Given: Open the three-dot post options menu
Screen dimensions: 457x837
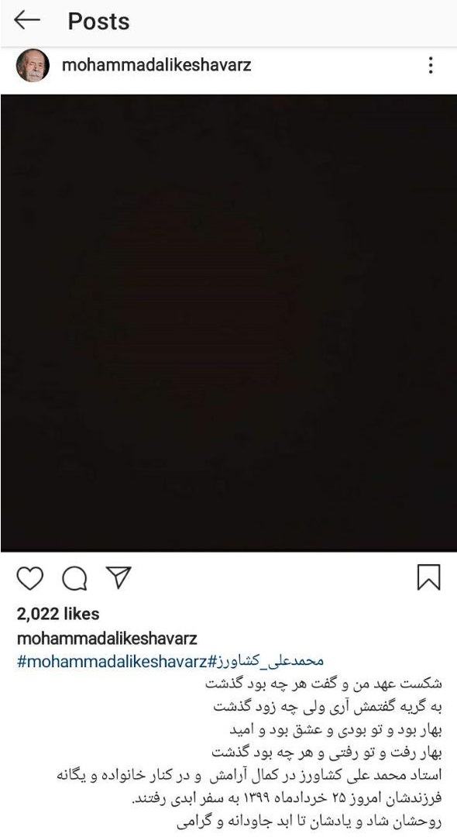Looking at the screenshot, I should coord(431,65).
